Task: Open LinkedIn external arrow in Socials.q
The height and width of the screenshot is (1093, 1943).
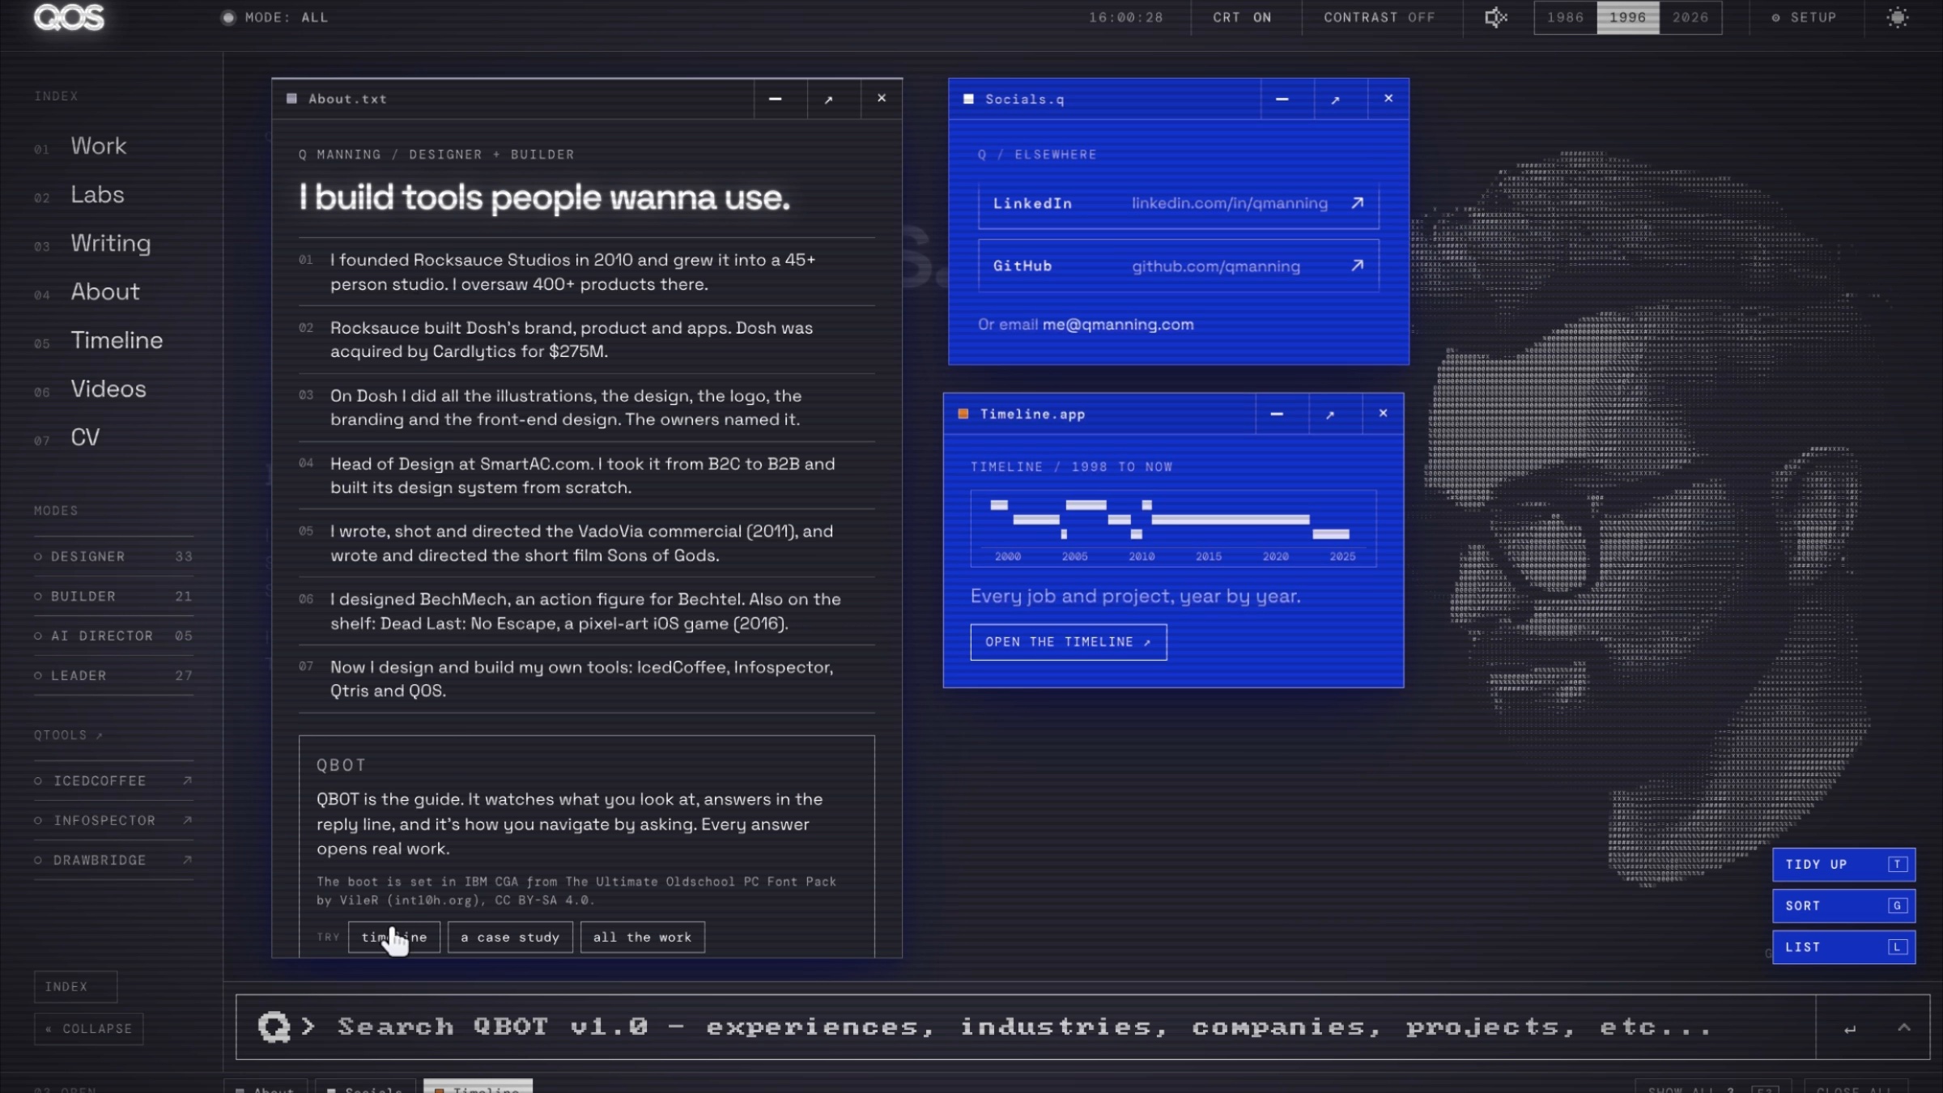Action: click(x=1358, y=203)
